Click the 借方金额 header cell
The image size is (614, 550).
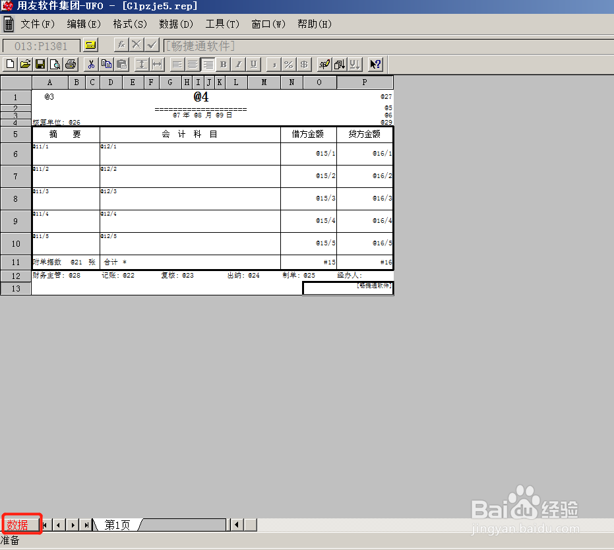click(309, 135)
